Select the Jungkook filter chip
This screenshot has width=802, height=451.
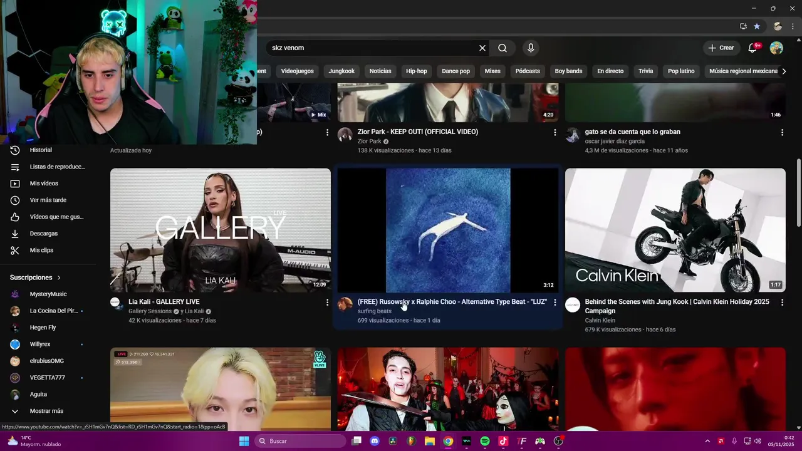click(341, 71)
